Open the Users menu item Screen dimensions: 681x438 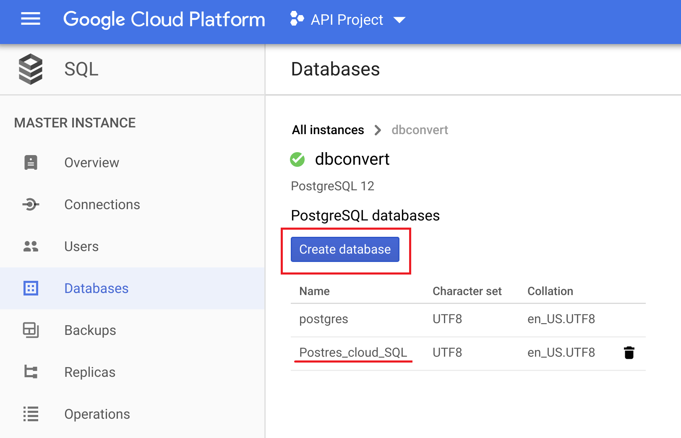coord(81,246)
